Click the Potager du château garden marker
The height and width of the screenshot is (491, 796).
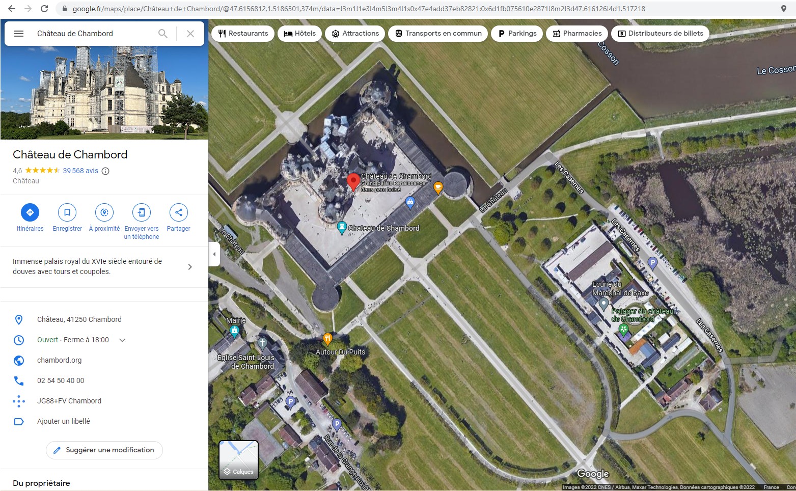(x=623, y=331)
